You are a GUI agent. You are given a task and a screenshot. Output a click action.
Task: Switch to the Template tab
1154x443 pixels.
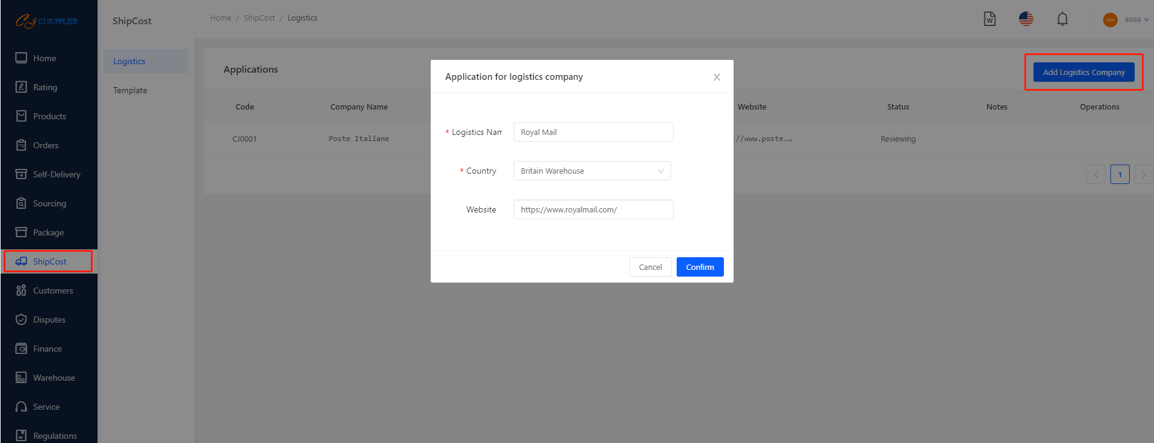[x=130, y=90]
